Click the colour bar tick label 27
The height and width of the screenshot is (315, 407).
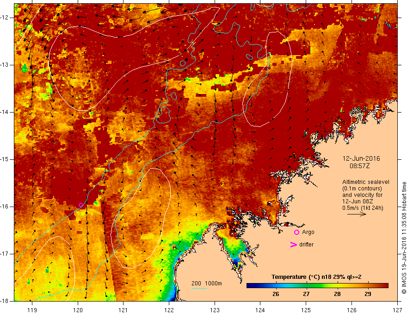pos(306,294)
